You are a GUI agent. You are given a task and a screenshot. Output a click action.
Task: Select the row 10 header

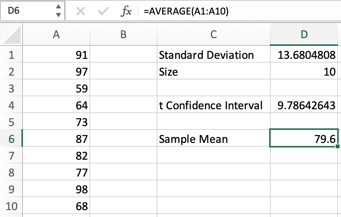point(11,207)
